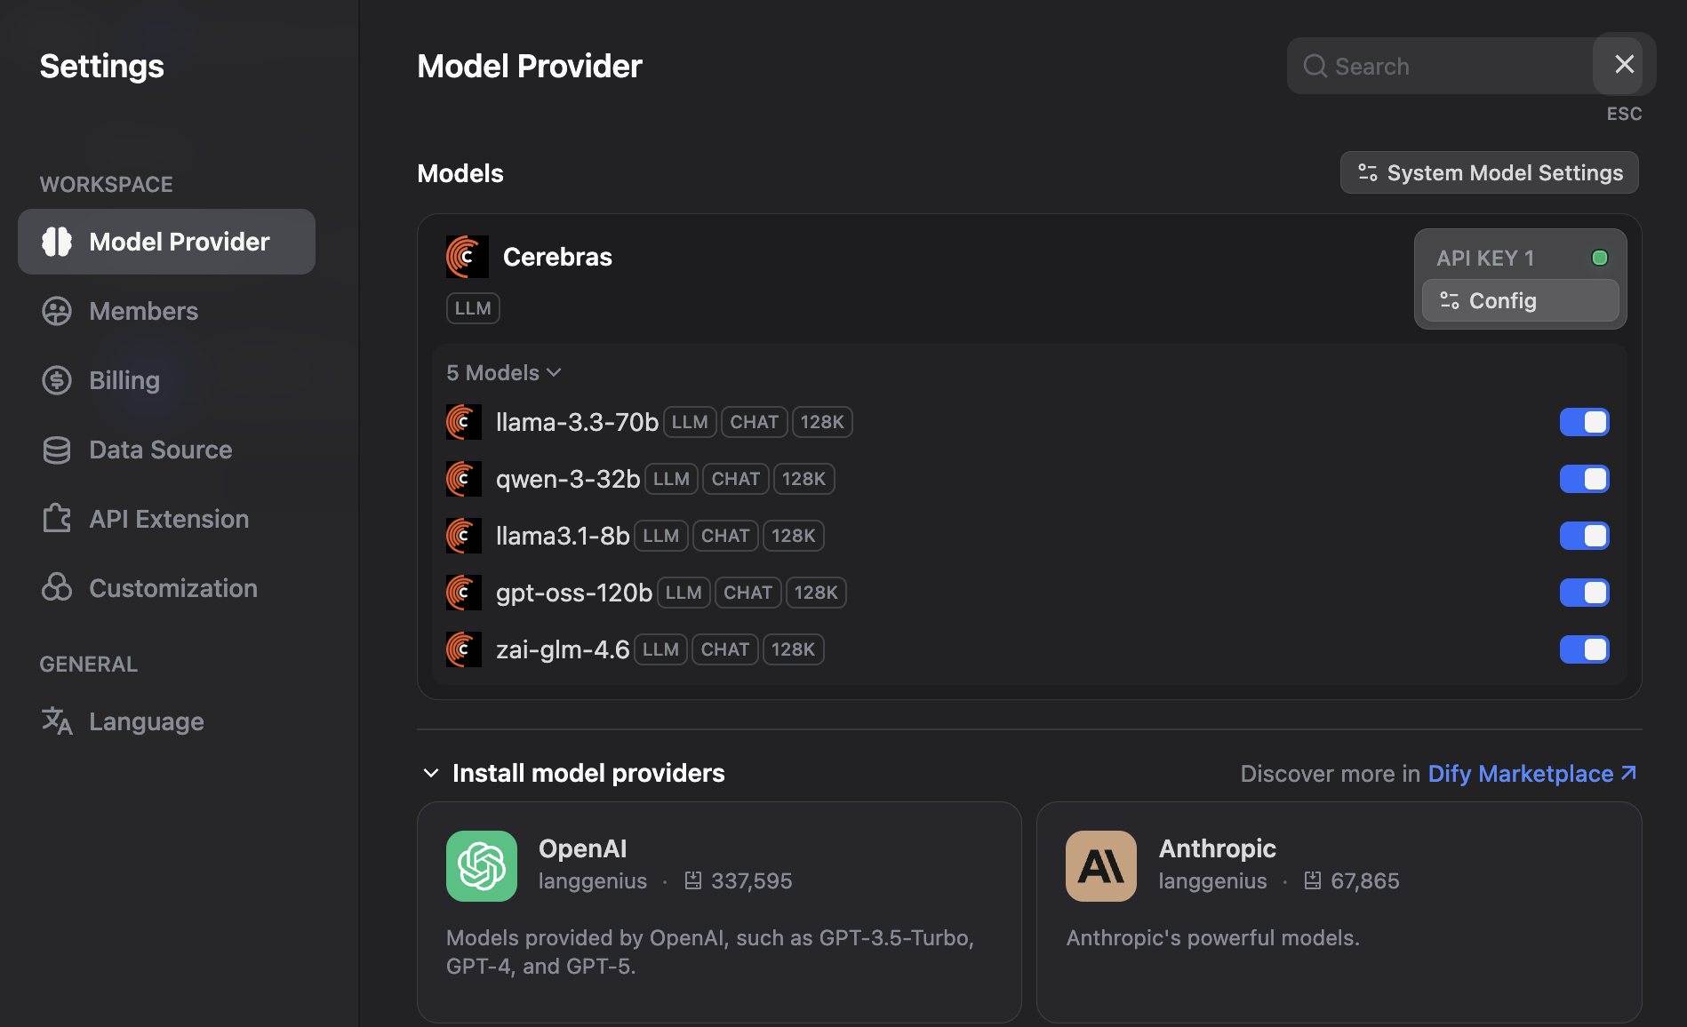Screen dimensions: 1687x1027
Task: Disable the llama-3.3-70b model
Action: click(1585, 422)
